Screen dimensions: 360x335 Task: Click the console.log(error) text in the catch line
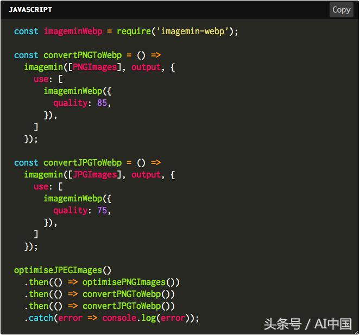tap(146, 318)
